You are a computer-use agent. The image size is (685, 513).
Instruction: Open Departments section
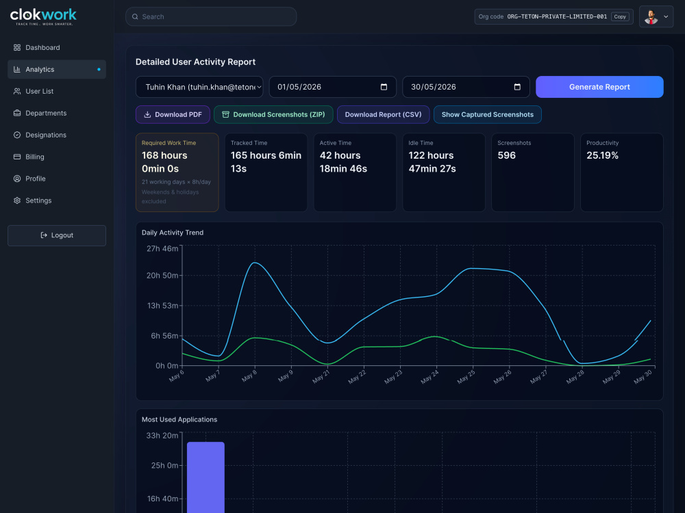57,113
